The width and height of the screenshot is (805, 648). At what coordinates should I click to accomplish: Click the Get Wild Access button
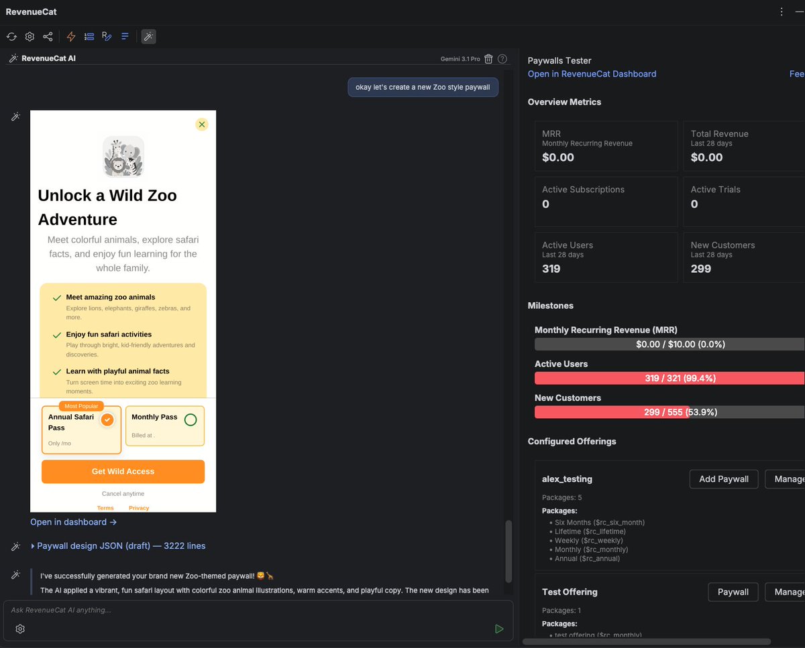coord(123,472)
